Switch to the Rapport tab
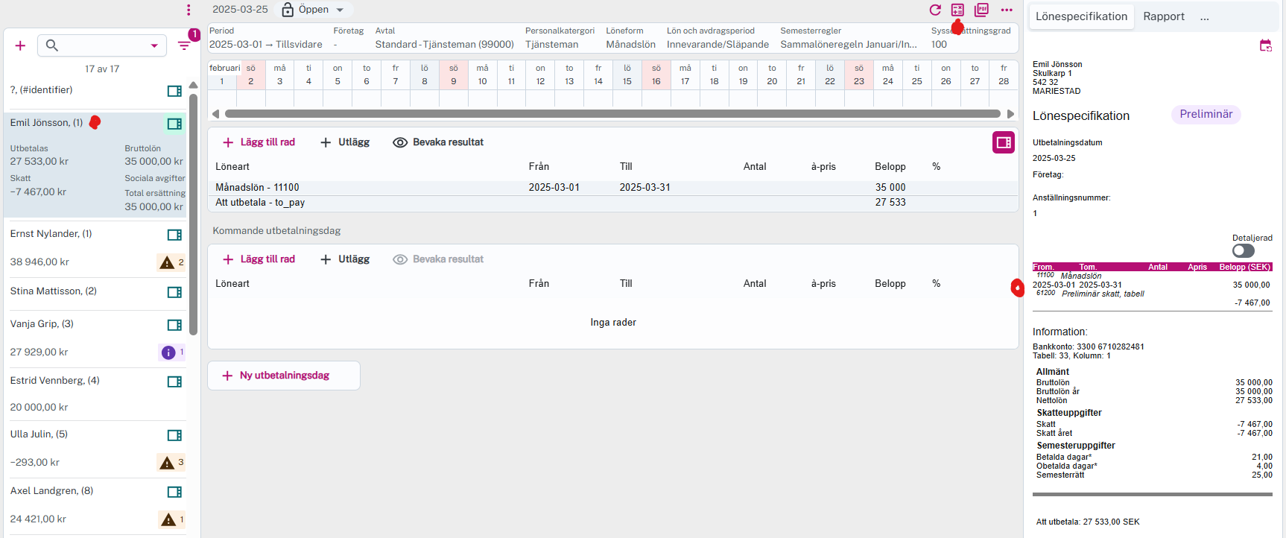Viewport: 1286px width, 538px height. pyautogui.click(x=1163, y=16)
